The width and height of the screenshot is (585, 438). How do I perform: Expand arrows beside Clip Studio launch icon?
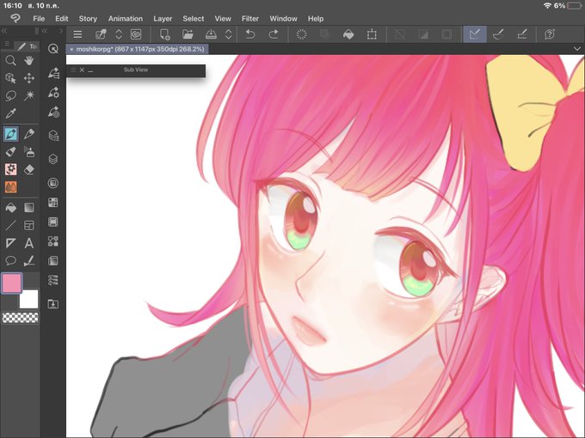pyautogui.click(x=119, y=34)
